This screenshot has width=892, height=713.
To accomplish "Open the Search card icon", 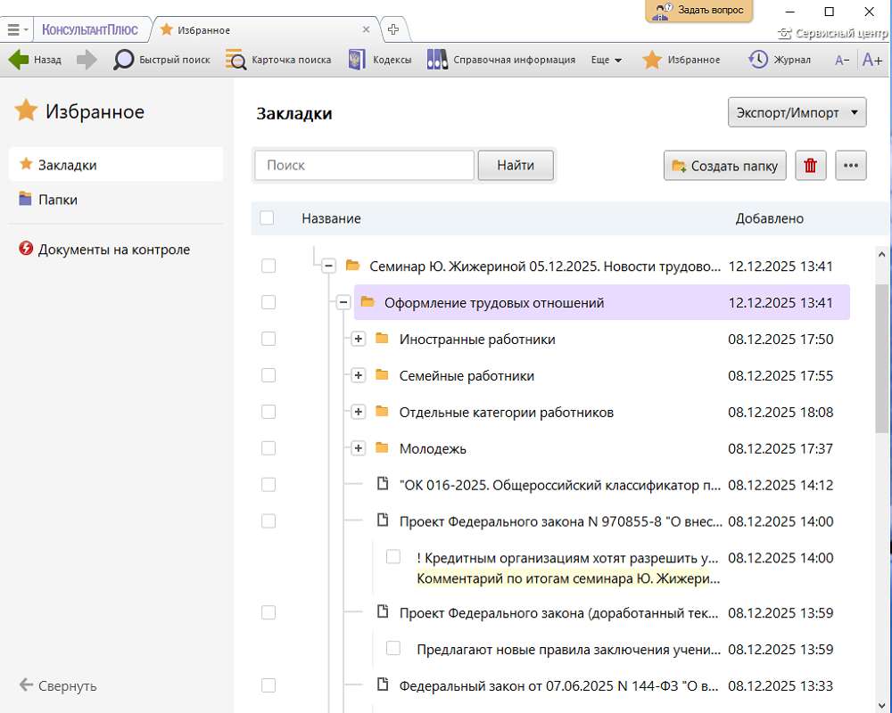I will tap(235, 60).
